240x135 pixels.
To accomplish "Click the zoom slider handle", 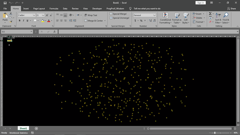I will click(215, 133).
